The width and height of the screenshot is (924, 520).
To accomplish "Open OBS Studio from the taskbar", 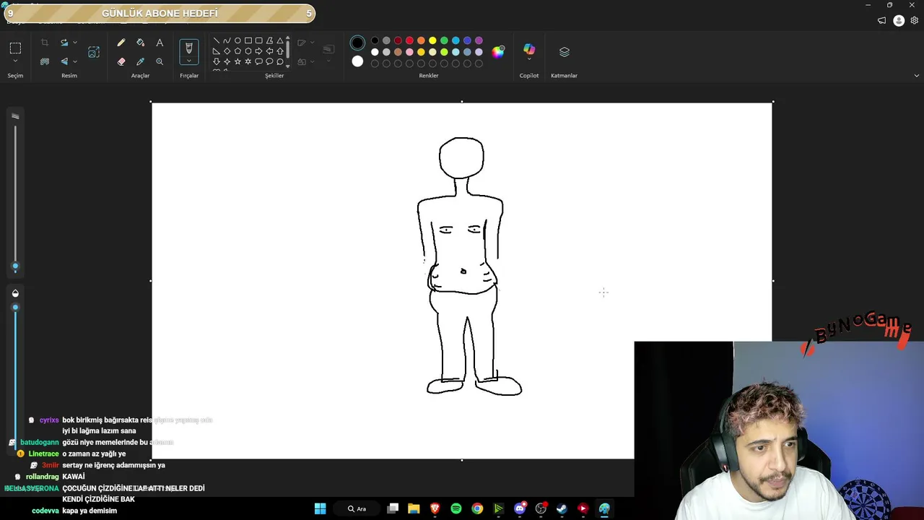I will [x=541, y=508].
